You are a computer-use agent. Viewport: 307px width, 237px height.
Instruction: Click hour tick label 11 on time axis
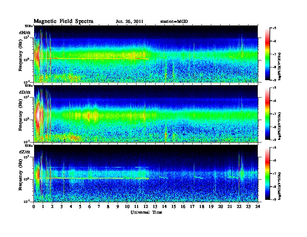[136, 207]
